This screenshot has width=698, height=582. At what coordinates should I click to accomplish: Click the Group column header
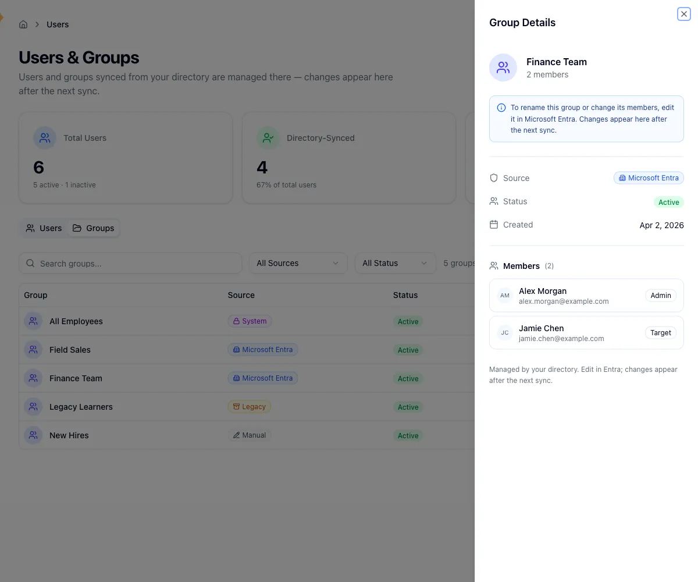[35, 295]
